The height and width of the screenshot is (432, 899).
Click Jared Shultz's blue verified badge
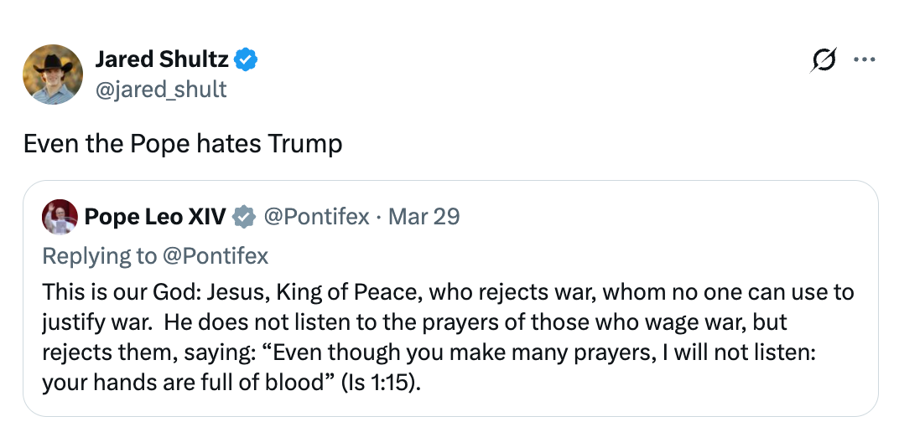(246, 59)
